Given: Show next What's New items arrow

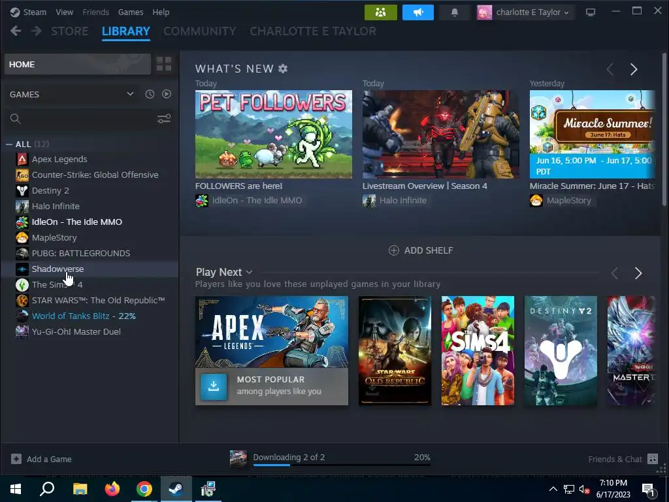Looking at the screenshot, I should click(634, 69).
